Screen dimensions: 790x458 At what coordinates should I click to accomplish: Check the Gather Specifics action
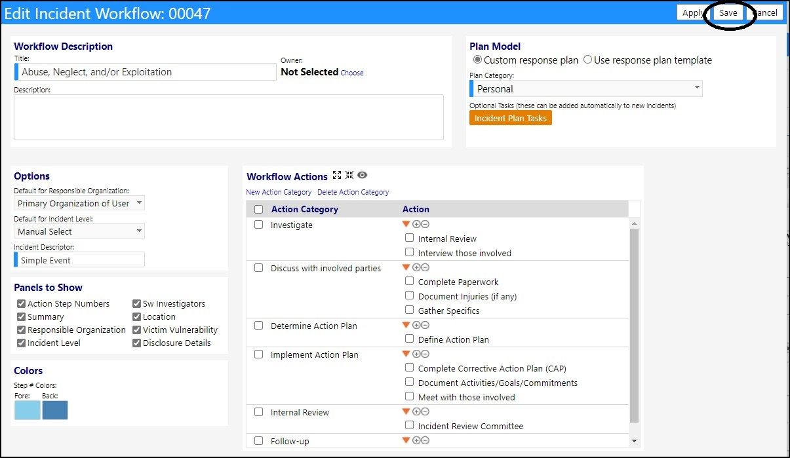(x=409, y=310)
